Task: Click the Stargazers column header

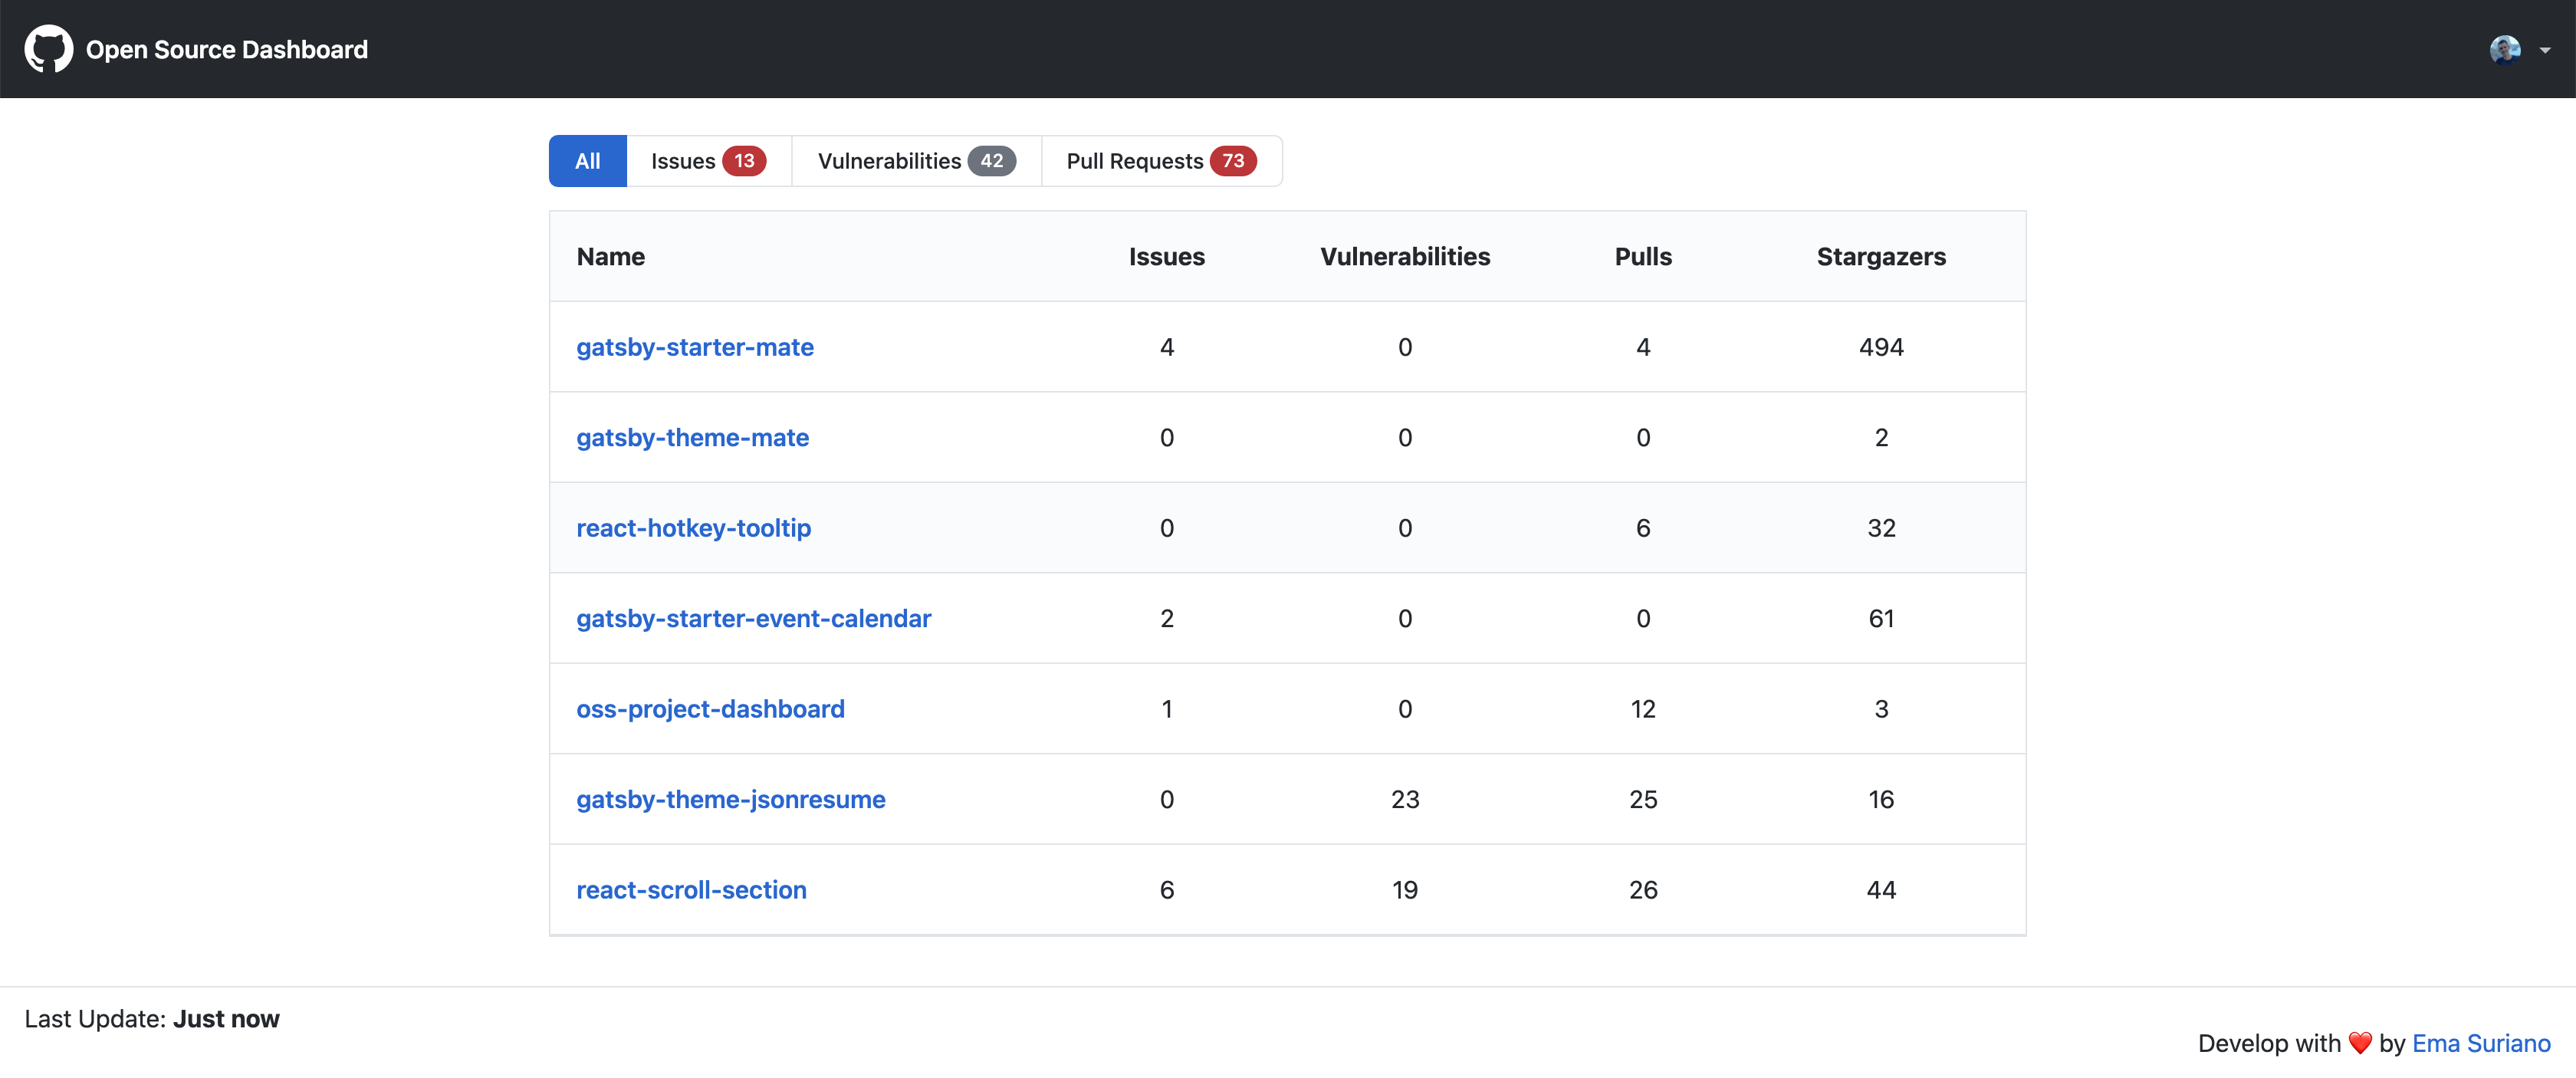Action: pyautogui.click(x=1881, y=257)
